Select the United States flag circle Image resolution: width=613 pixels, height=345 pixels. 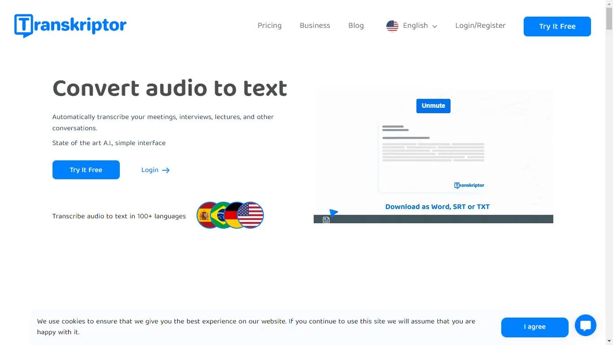[250, 215]
